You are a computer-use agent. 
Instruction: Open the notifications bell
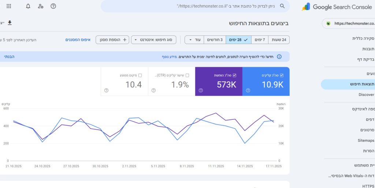point(28,6)
